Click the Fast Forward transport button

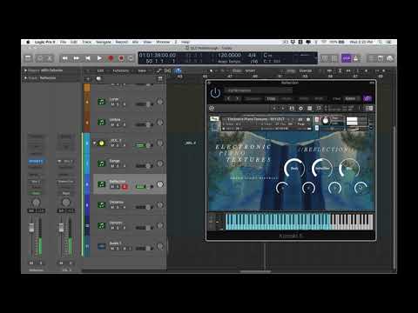tap(76, 58)
